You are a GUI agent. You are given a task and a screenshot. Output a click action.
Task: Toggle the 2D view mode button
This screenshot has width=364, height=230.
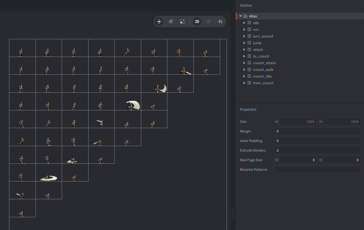[x=197, y=21]
